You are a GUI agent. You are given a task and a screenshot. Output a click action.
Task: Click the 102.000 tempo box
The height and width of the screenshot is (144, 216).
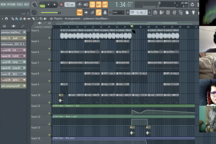click(69, 5)
